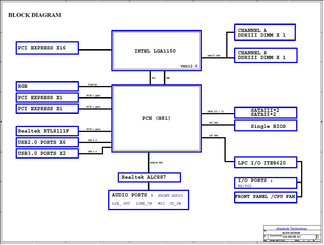324x245 pixels.
Task: Click the SATAIII*2 SATAII*2 block
Action: click(x=265, y=112)
